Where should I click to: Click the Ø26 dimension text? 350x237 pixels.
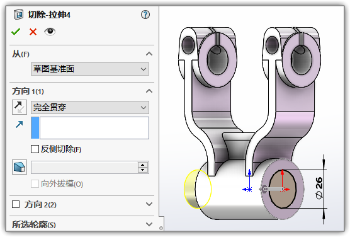(319, 188)
